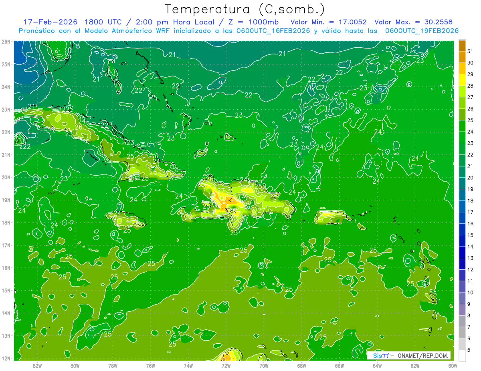Click the colorbar scale label '7'
Viewport: 481px width, 371px height.
469,327
